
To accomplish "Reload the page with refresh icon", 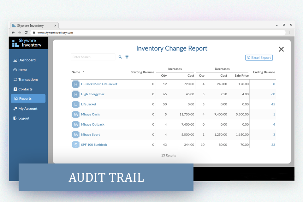I will click(26, 33).
